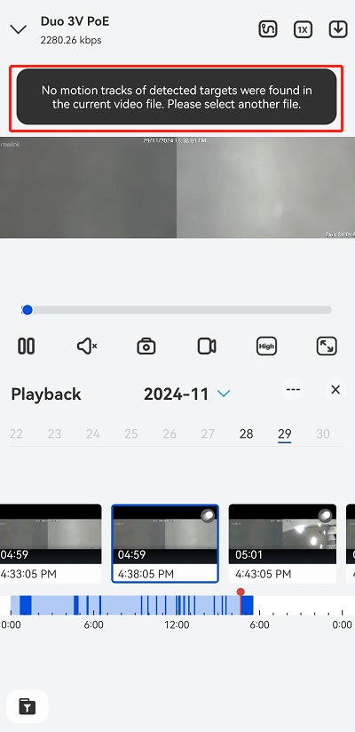Collapse playback view with the down chevron
This screenshot has height=732, width=355.
click(18, 30)
